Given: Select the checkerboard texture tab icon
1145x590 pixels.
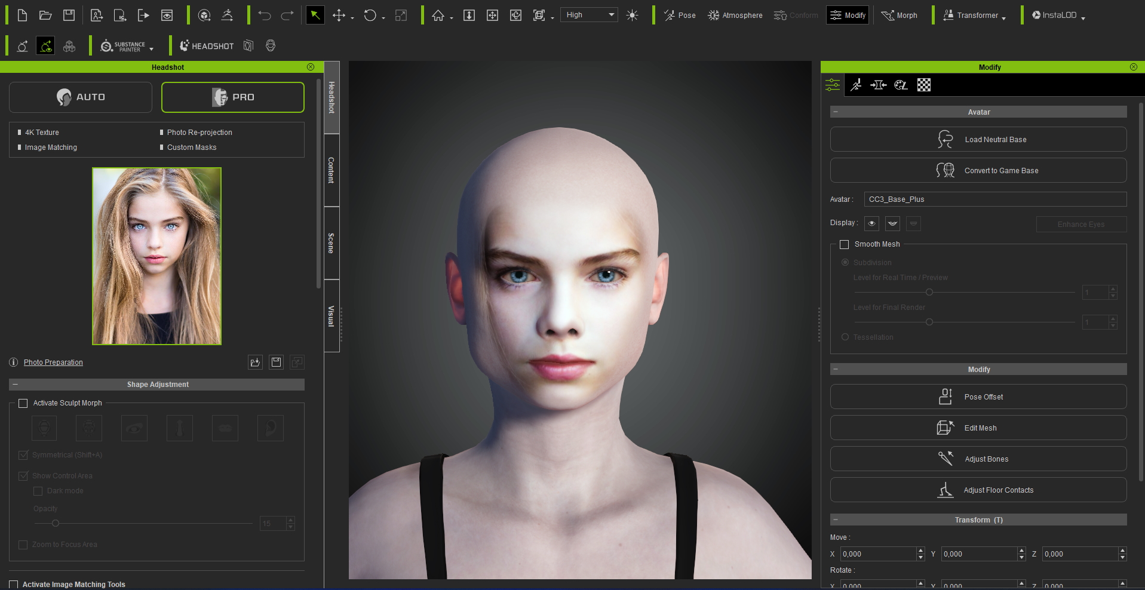Looking at the screenshot, I should click(x=924, y=85).
